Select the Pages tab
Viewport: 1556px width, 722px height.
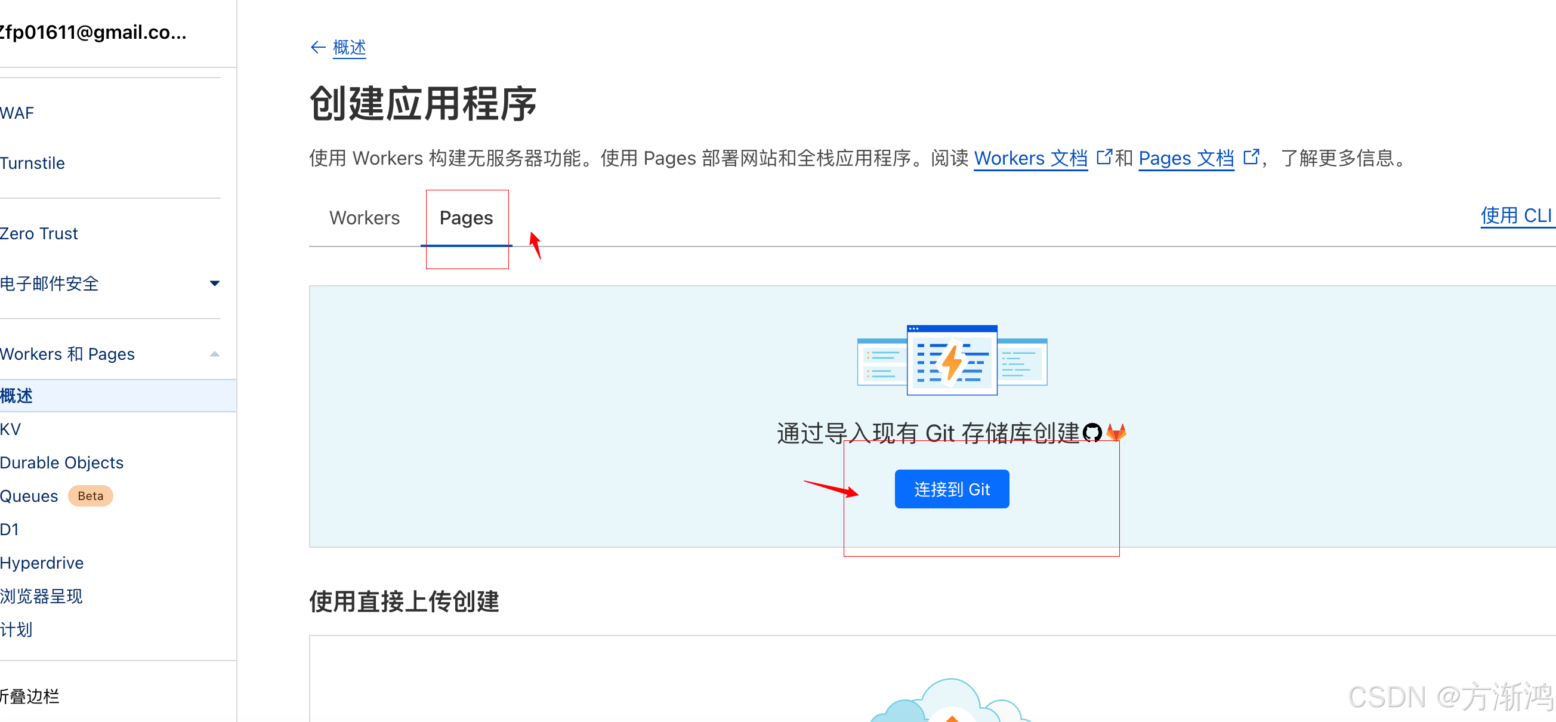(466, 218)
